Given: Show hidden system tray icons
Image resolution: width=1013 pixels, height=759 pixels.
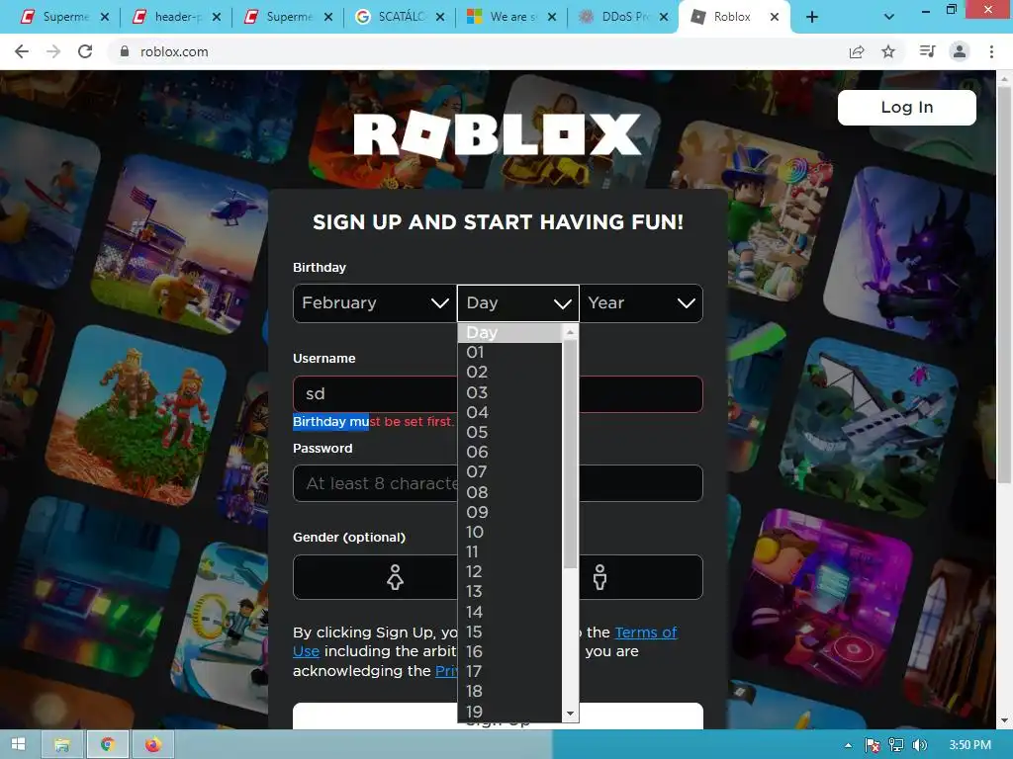Looking at the screenshot, I should click(x=848, y=745).
